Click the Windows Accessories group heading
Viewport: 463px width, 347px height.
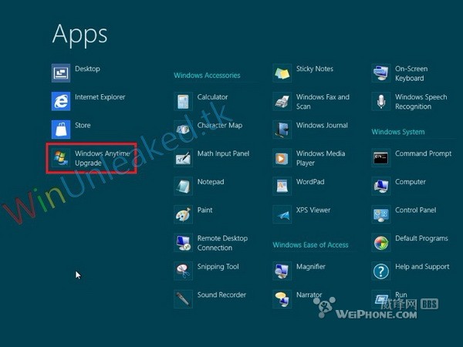coord(207,76)
